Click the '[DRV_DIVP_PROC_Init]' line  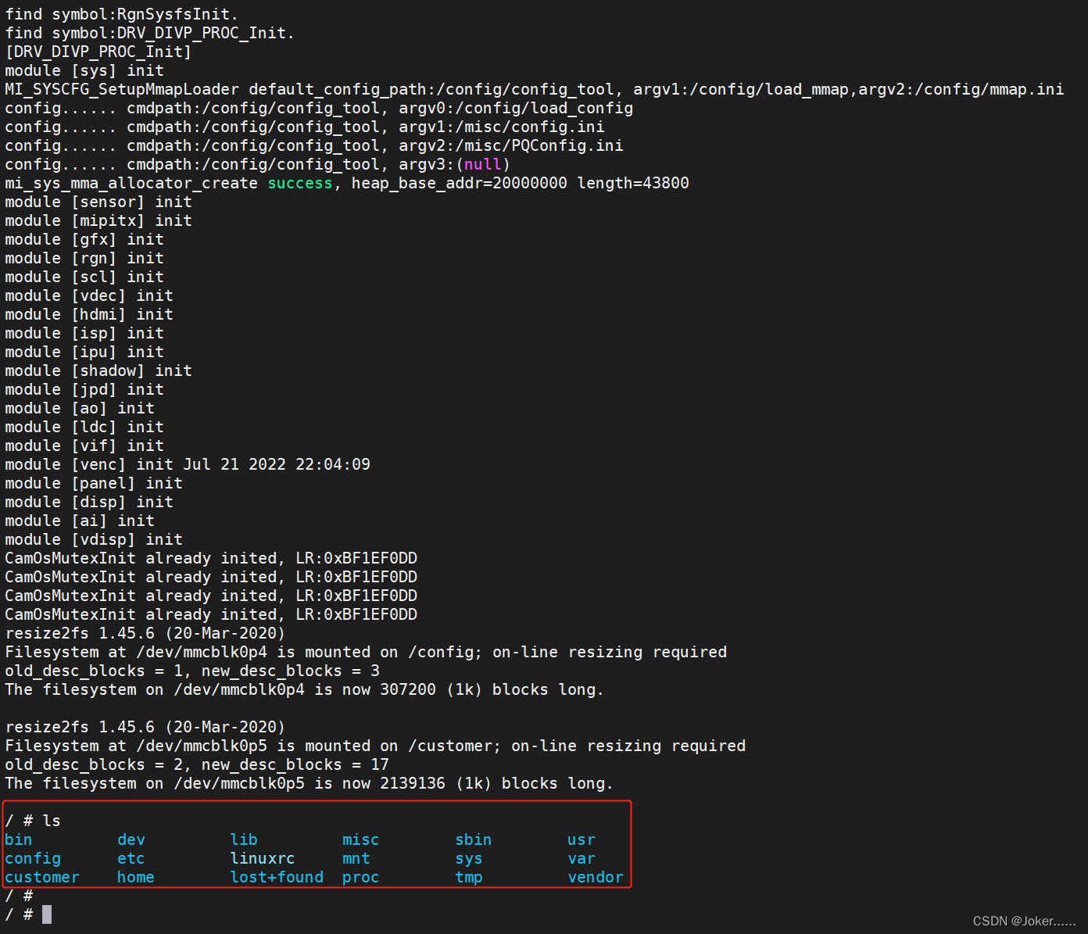98,52
